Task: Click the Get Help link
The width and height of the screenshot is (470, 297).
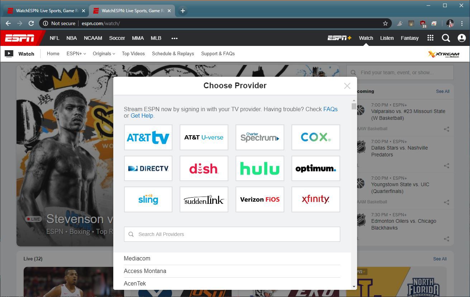Action: [x=142, y=116]
